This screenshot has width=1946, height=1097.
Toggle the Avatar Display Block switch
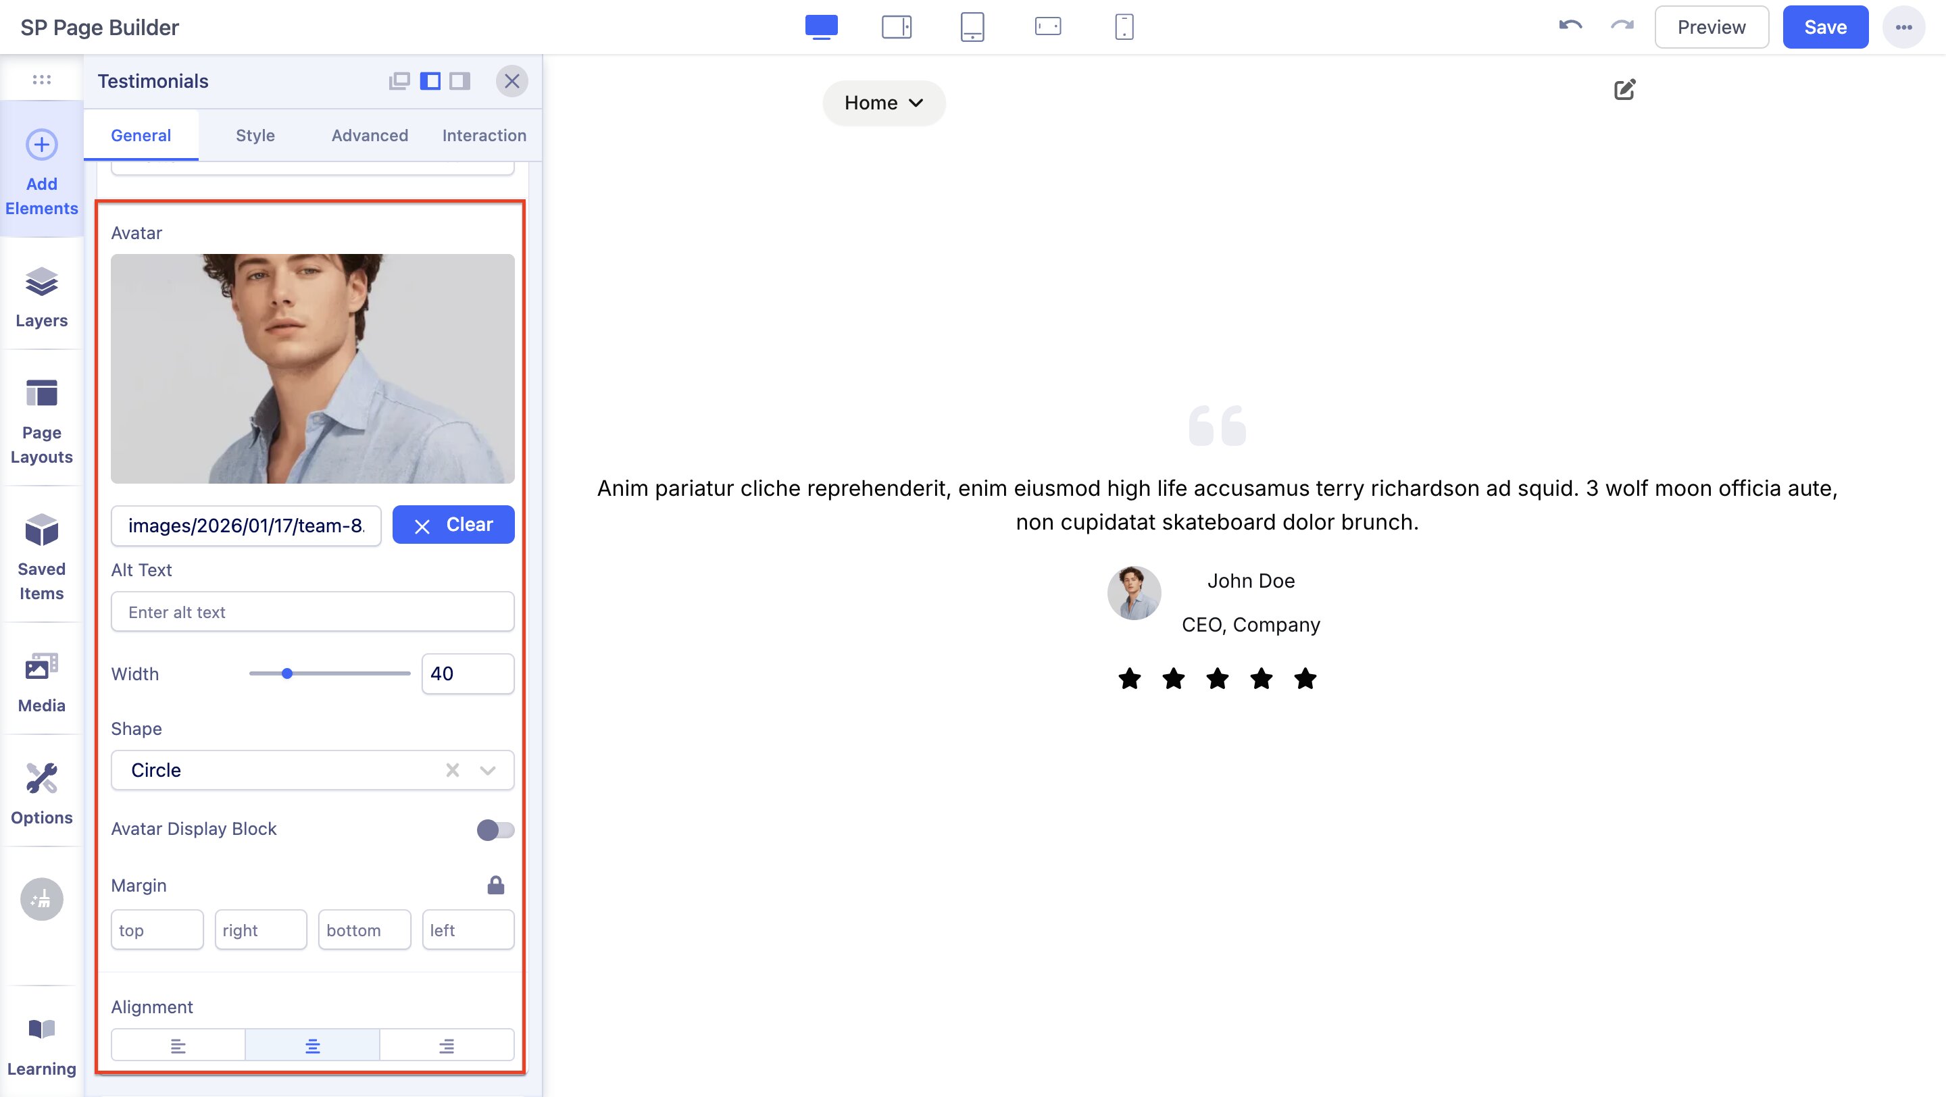(x=495, y=830)
